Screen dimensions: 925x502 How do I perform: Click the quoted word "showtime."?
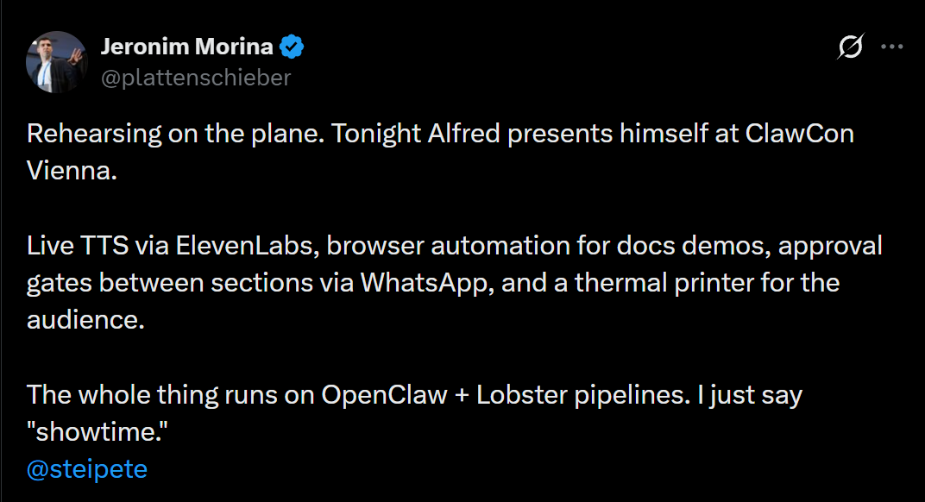point(98,432)
